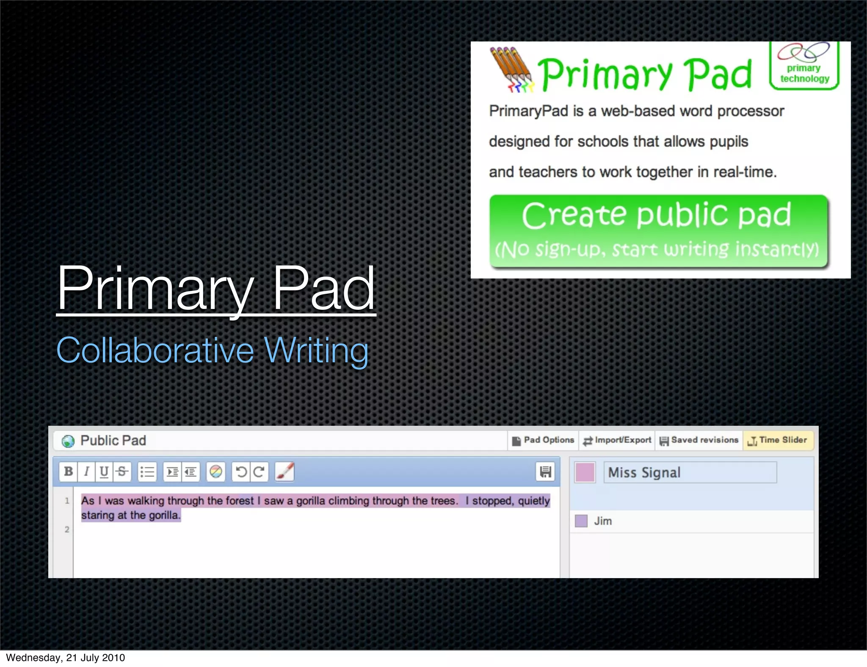
Task: Toggle bold formatting in the pad toolbar
Action: 68,471
